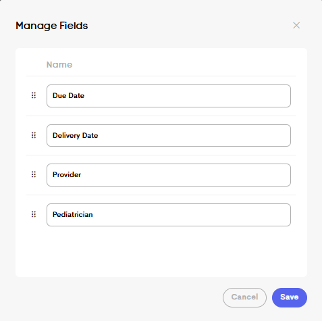The image size is (322, 321).
Task: Click the reorder handle for Delivery Date
Action: tap(34, 135)
